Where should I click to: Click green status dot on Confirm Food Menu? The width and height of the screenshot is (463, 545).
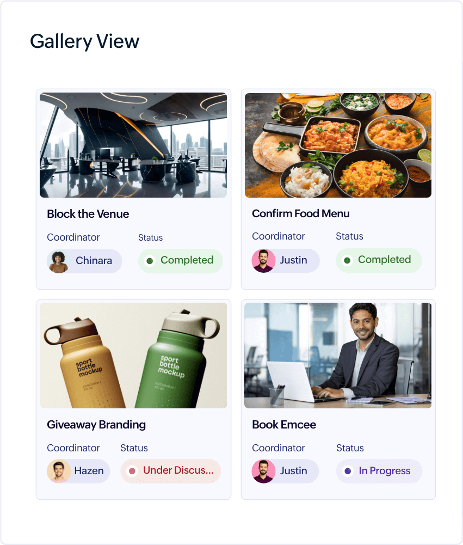point(347,260)
